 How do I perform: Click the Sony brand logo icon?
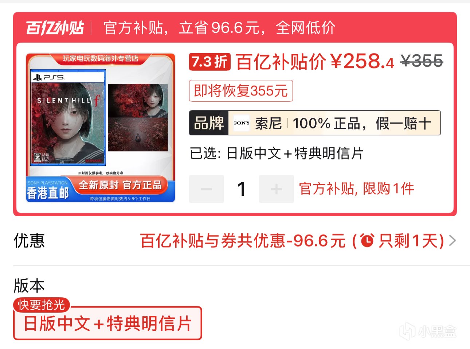[x=242, y=123]
